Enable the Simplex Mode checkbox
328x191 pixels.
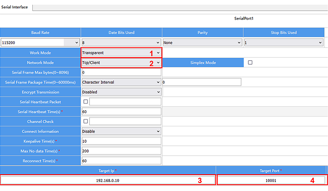(x=250, y=62)
